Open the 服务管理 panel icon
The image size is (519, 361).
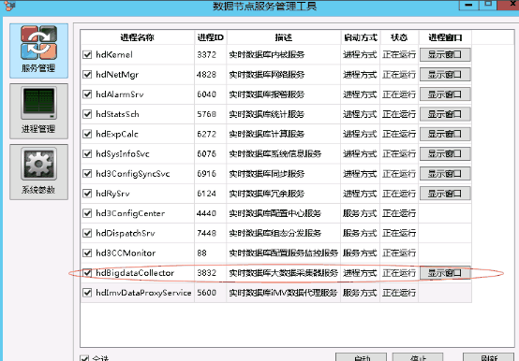(38, 51)
